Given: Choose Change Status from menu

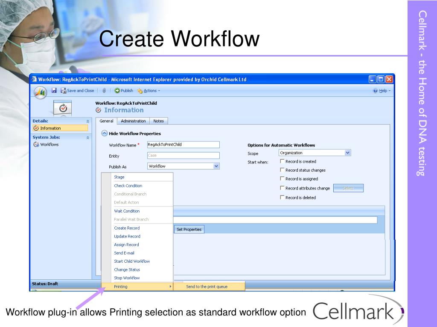Looking at the screenshot, I should click(142, 270).
